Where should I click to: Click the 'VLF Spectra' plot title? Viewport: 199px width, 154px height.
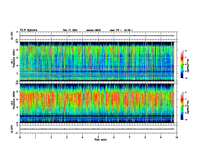(28, 30)
